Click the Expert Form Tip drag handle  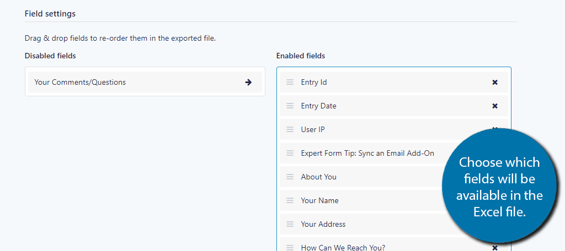[x=290, y=153]
